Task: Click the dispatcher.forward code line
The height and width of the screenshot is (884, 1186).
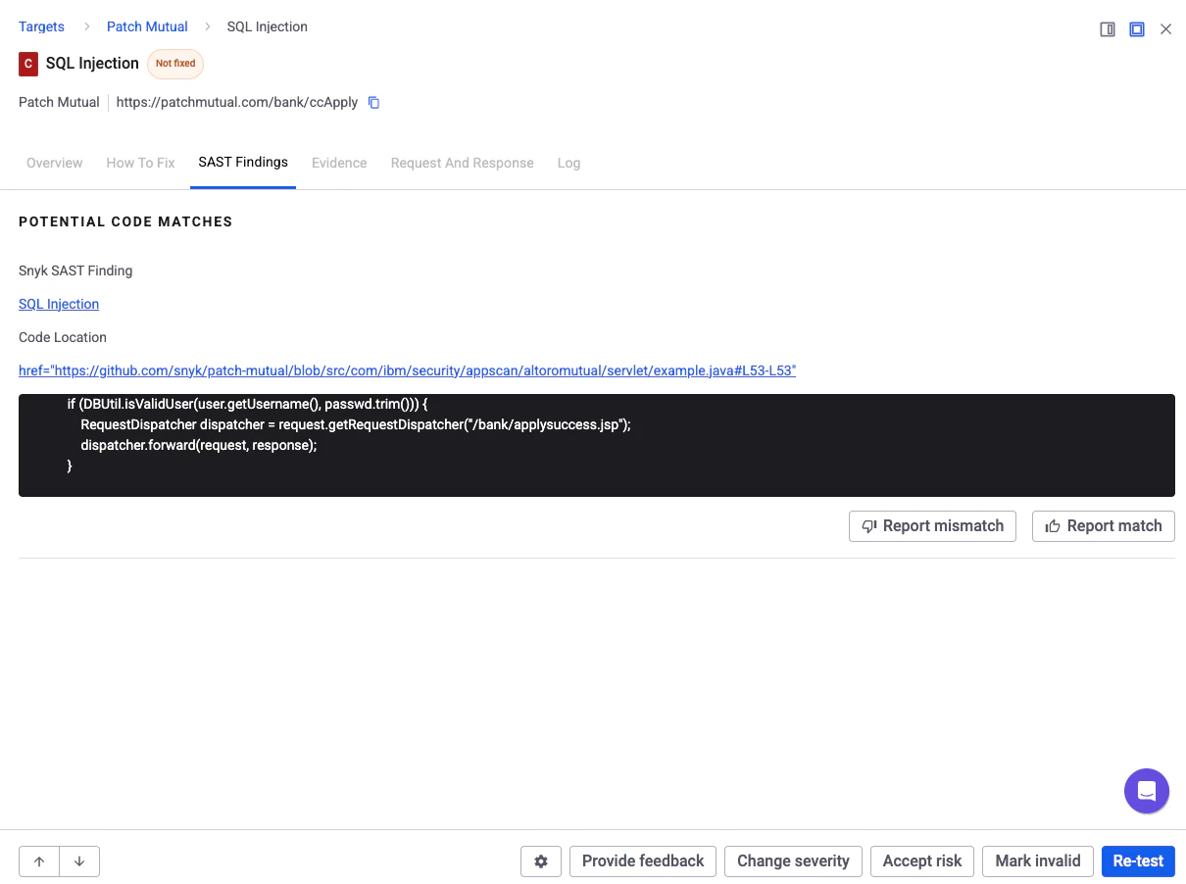Action: [x=199, y=445]
